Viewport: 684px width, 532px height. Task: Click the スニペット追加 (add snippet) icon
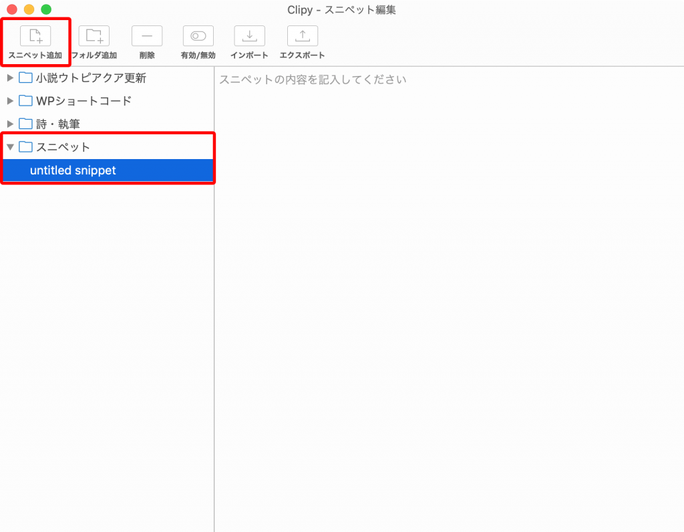point(35,36)
